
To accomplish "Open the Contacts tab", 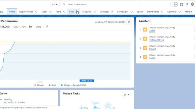I will pyautogui.click(x=104, y=12).
